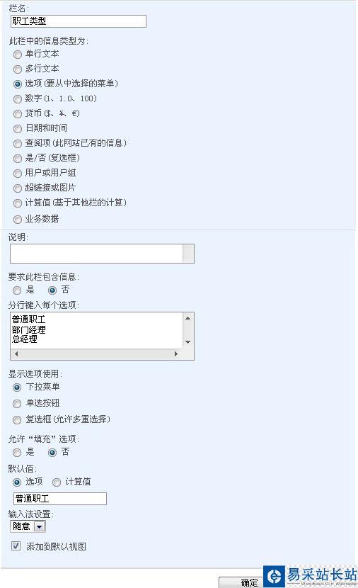This screenshot has height=588, width=358.
Task: Click the default value field 普通职工
Action: pos(60,499)
